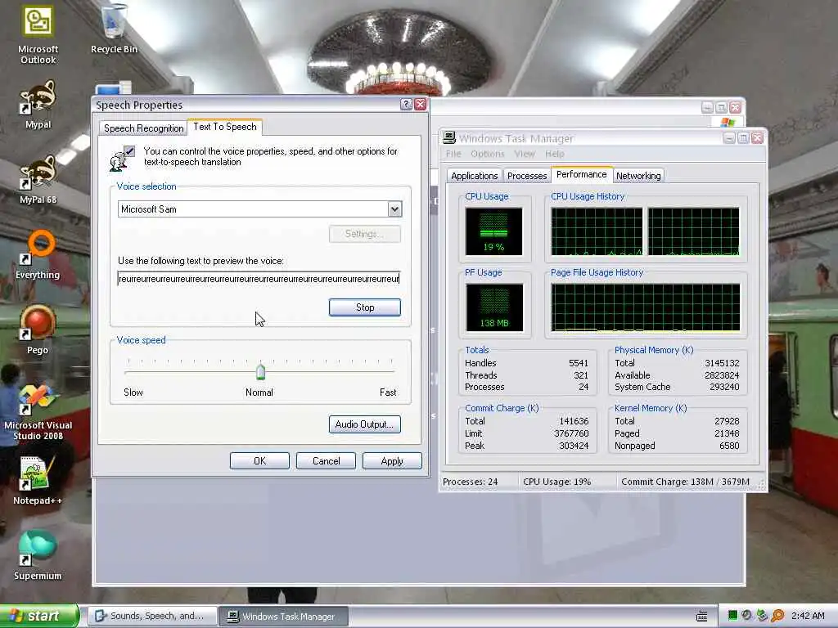Click the Handles value 5541
The height and width of the screenshot is (628, 838).
[579, 363]
